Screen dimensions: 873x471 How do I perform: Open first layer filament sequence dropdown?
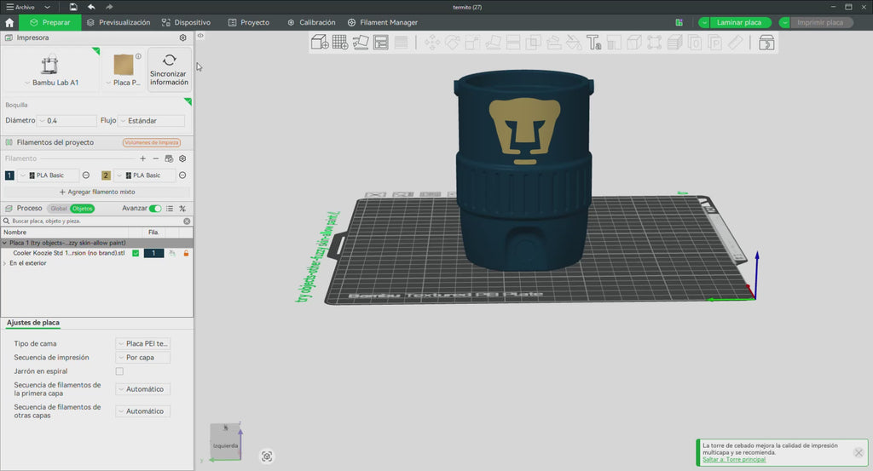143,389
